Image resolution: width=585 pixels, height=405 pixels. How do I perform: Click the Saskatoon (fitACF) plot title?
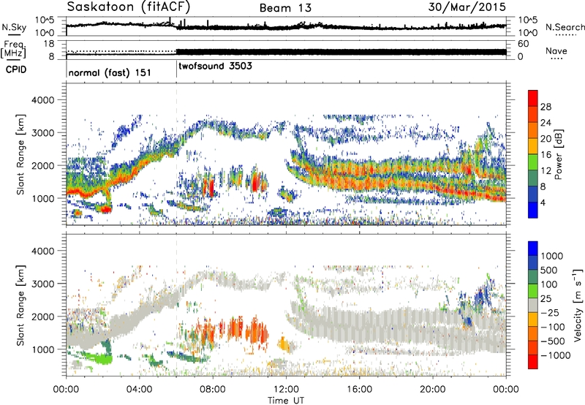coord(129,7)
